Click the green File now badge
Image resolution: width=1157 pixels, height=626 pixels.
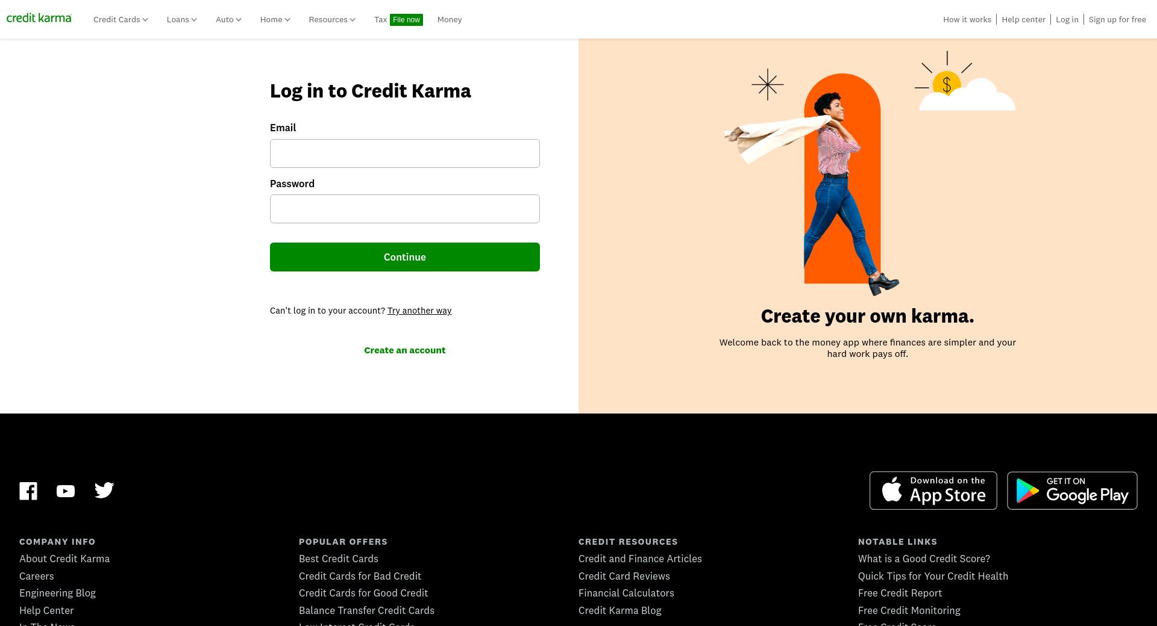(406, 20)
